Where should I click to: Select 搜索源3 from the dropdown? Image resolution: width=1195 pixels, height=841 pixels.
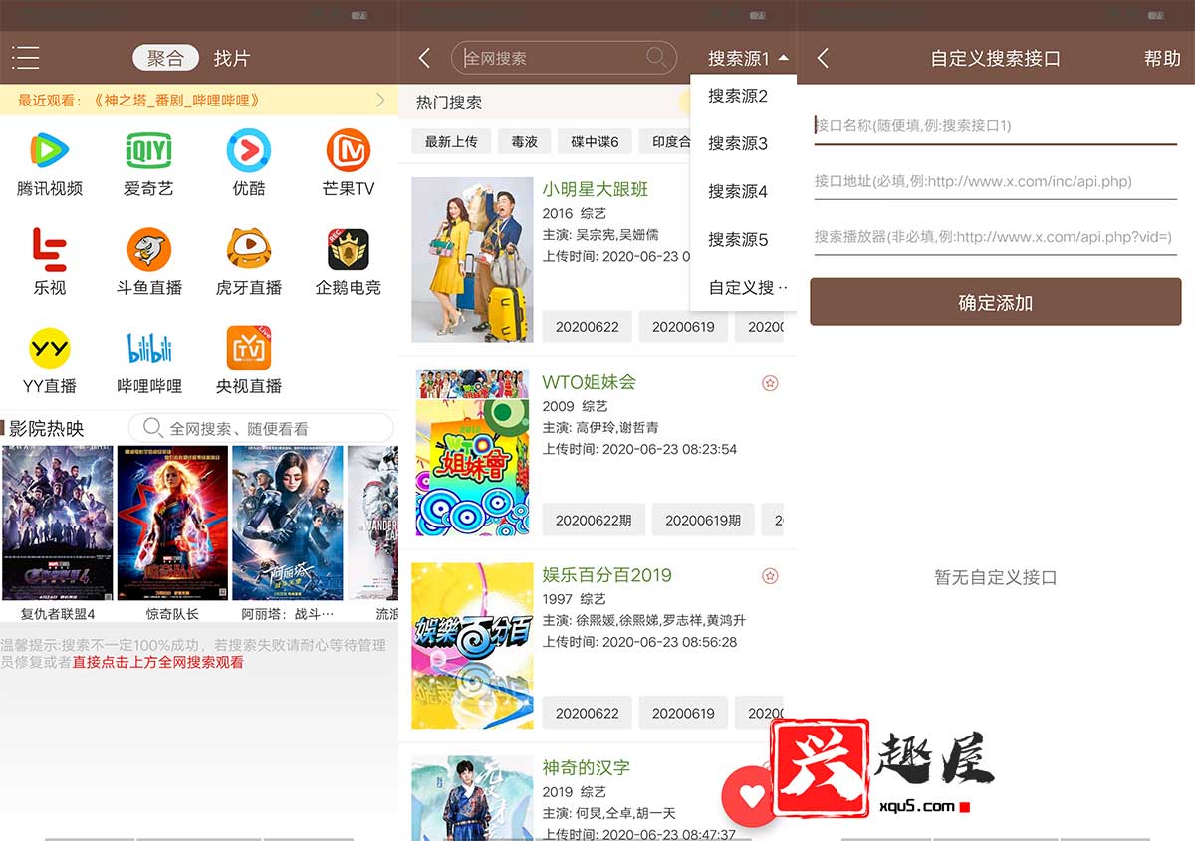point(738,143)
